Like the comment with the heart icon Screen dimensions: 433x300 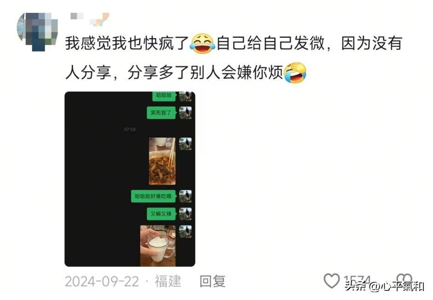tap(331, 281)
